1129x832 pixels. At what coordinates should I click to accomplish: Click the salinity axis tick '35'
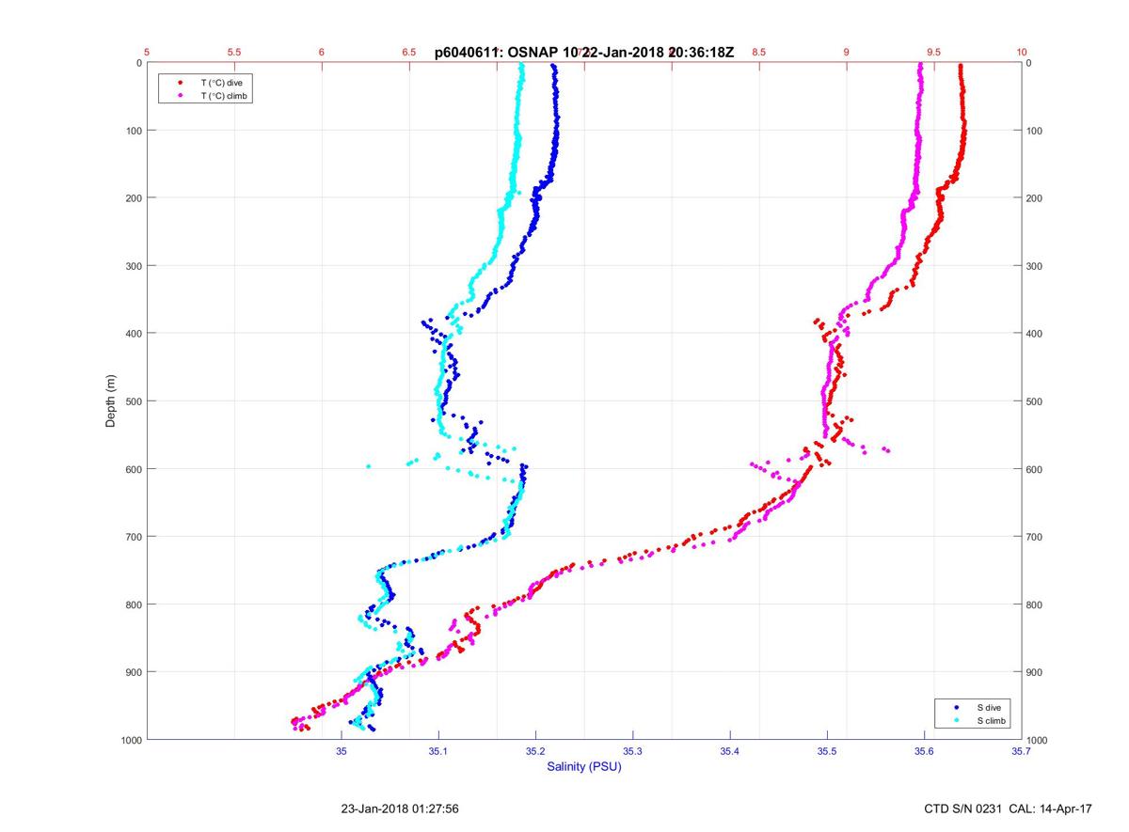pos(342,751)
